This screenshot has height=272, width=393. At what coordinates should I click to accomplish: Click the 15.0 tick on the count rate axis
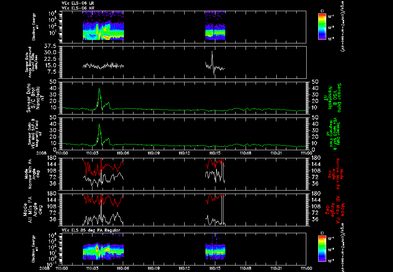(50, 65)
